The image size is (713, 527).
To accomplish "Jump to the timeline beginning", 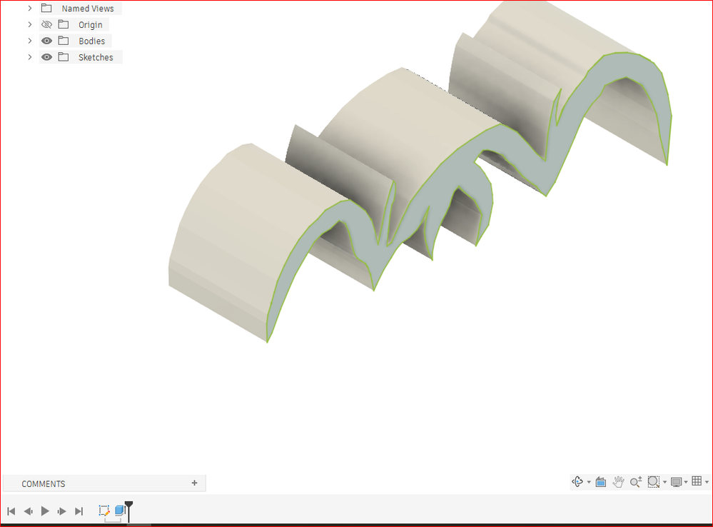I will [11, 511].
